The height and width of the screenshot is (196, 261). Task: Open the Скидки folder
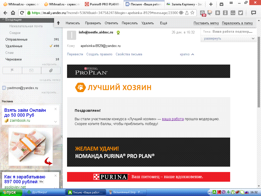tap(15, 33)
